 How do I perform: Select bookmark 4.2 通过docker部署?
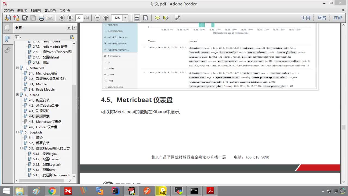tap(44, 105)
